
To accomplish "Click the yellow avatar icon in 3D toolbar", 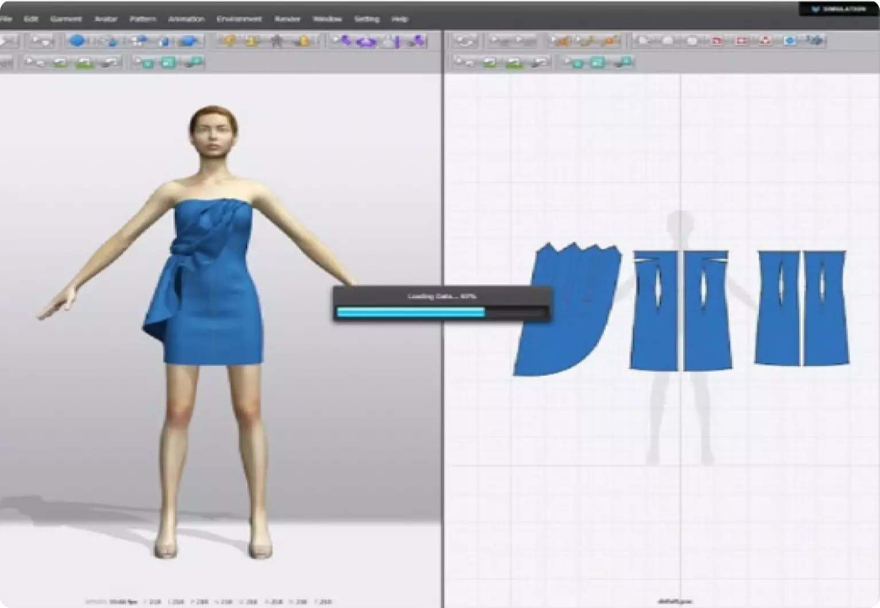I will coord(252,41).
